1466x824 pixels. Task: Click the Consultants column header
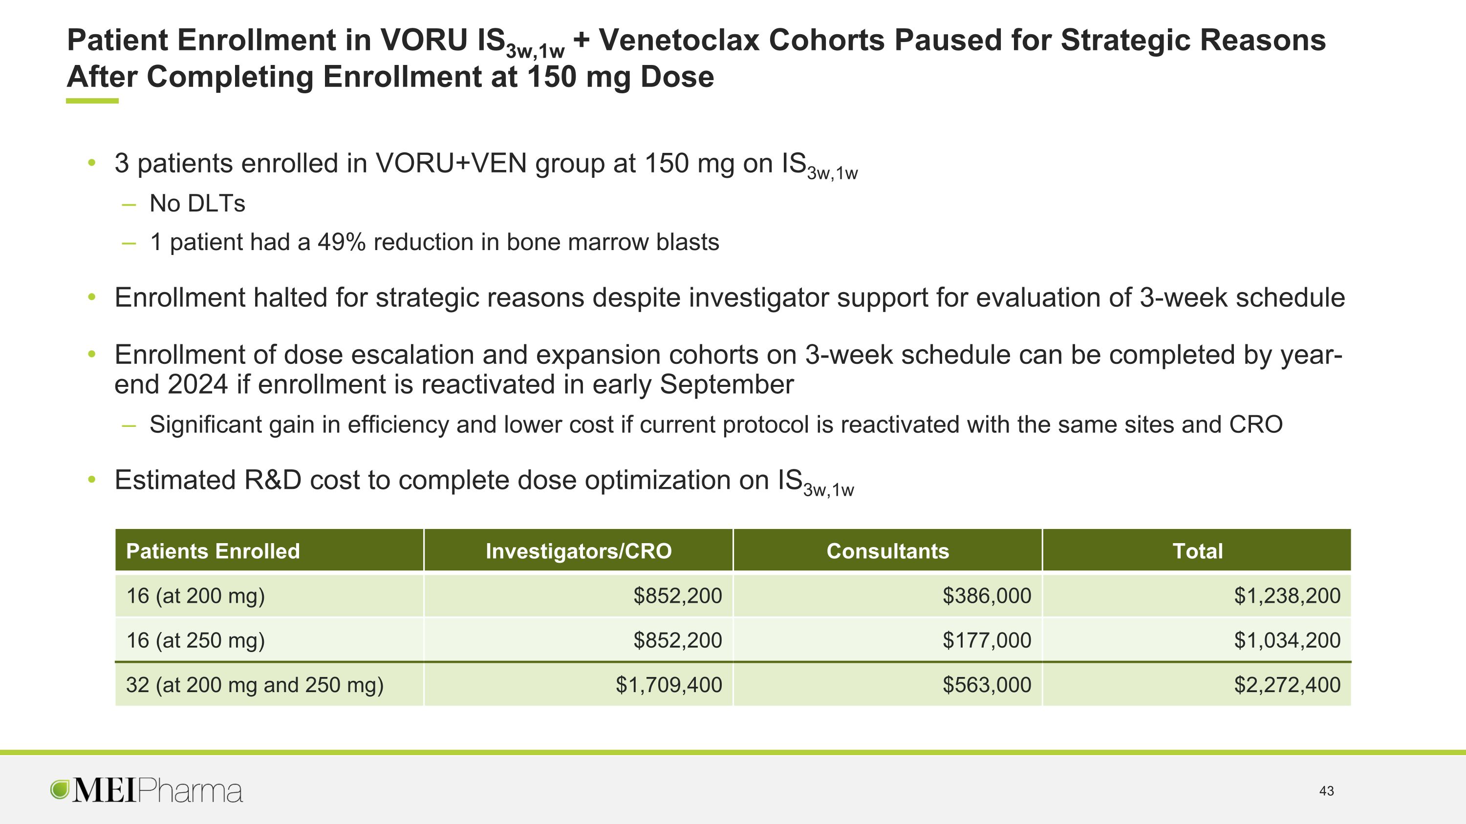[x=888, y=550]
